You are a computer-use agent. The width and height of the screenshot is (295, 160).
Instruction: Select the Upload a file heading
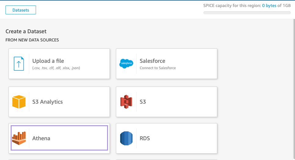(x=48, y=61)
